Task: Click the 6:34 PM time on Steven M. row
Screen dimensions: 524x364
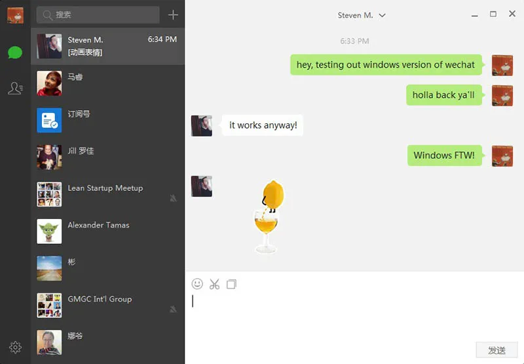Action: coord(162,39)
